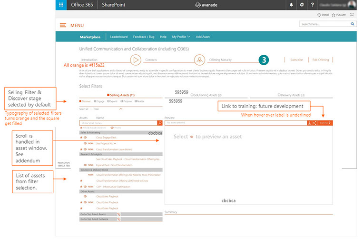Open the notifications bell

tap(291, 5)
